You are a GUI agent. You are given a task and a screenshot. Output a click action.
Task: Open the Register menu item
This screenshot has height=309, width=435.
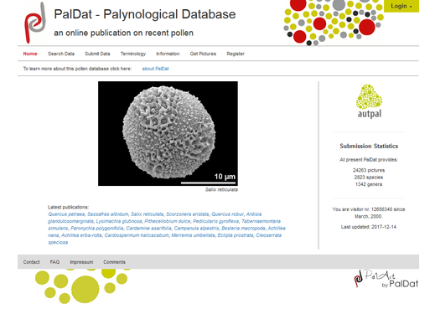pos(236,54)
